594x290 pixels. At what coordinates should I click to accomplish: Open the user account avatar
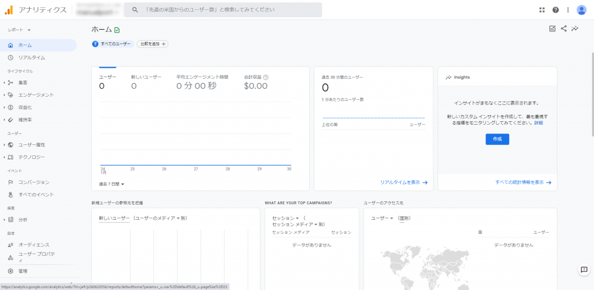tap(581, 10)
